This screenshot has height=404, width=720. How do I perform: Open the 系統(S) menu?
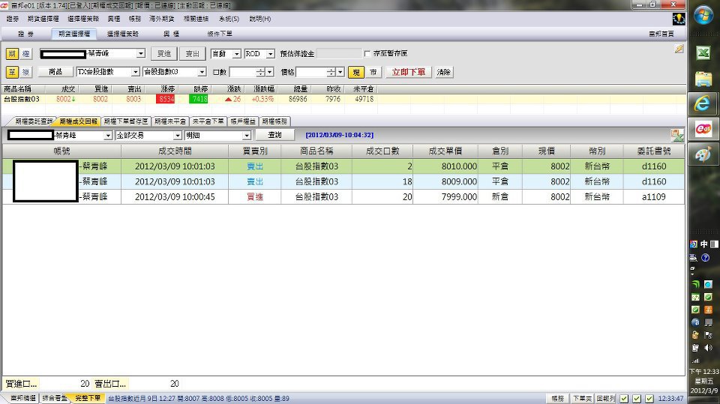[x=229, y=19]
